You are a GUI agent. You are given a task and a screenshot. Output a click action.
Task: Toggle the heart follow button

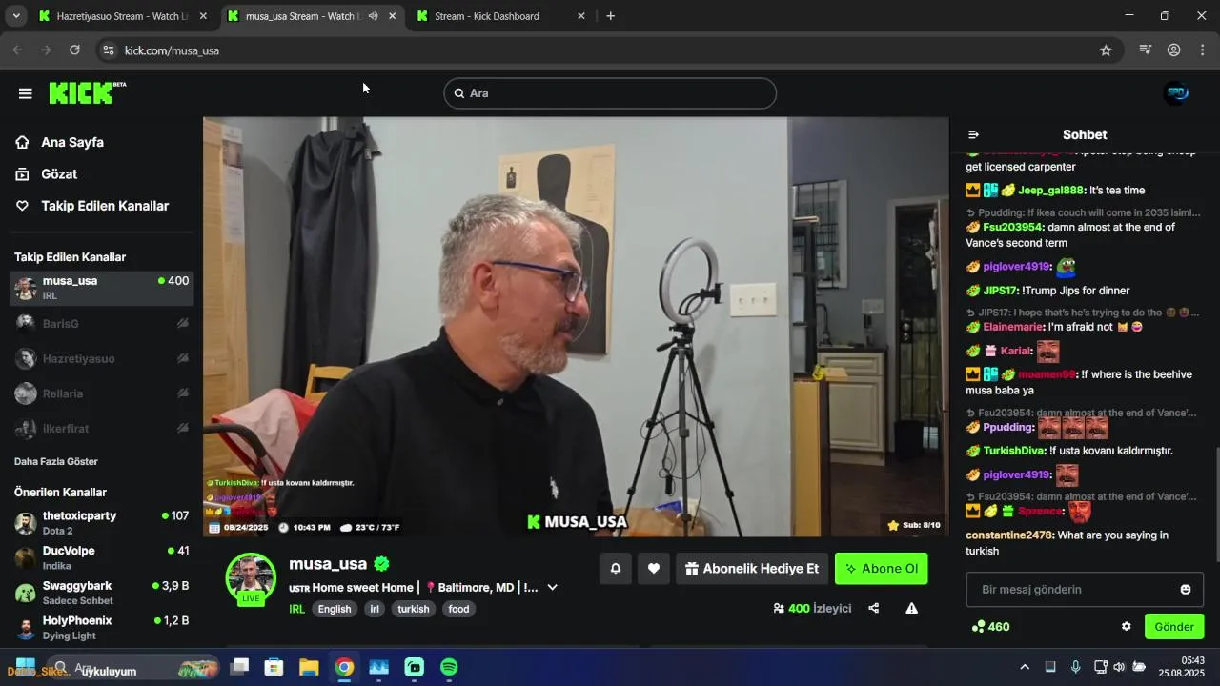tap(654, 569)
